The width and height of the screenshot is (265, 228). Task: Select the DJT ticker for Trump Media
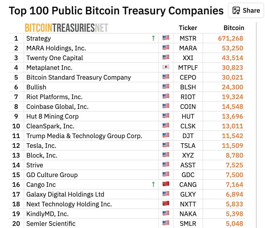click(188, 136)
